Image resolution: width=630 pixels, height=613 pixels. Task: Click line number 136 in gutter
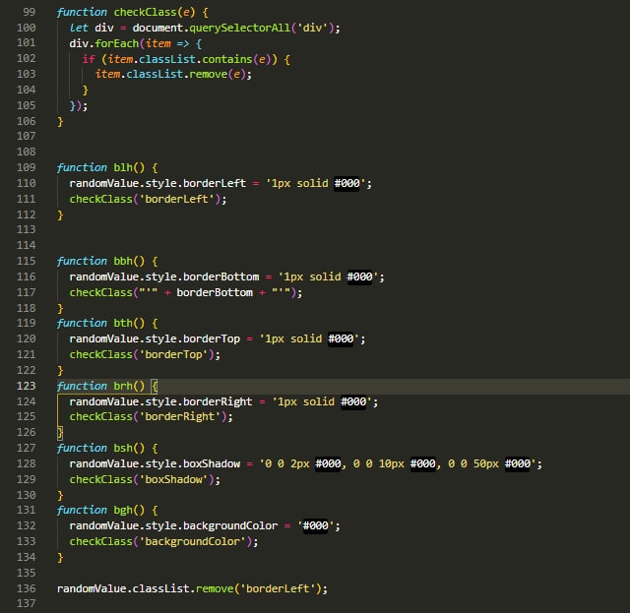[x=27, y=589]
